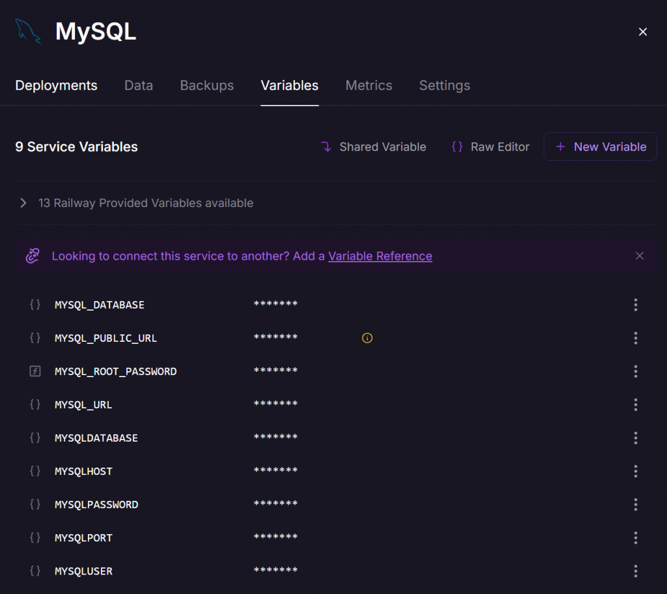The height and width of the screenshot is (594, 667).
Task: Open the Raw Editor
Action: (x=490, y=147)
